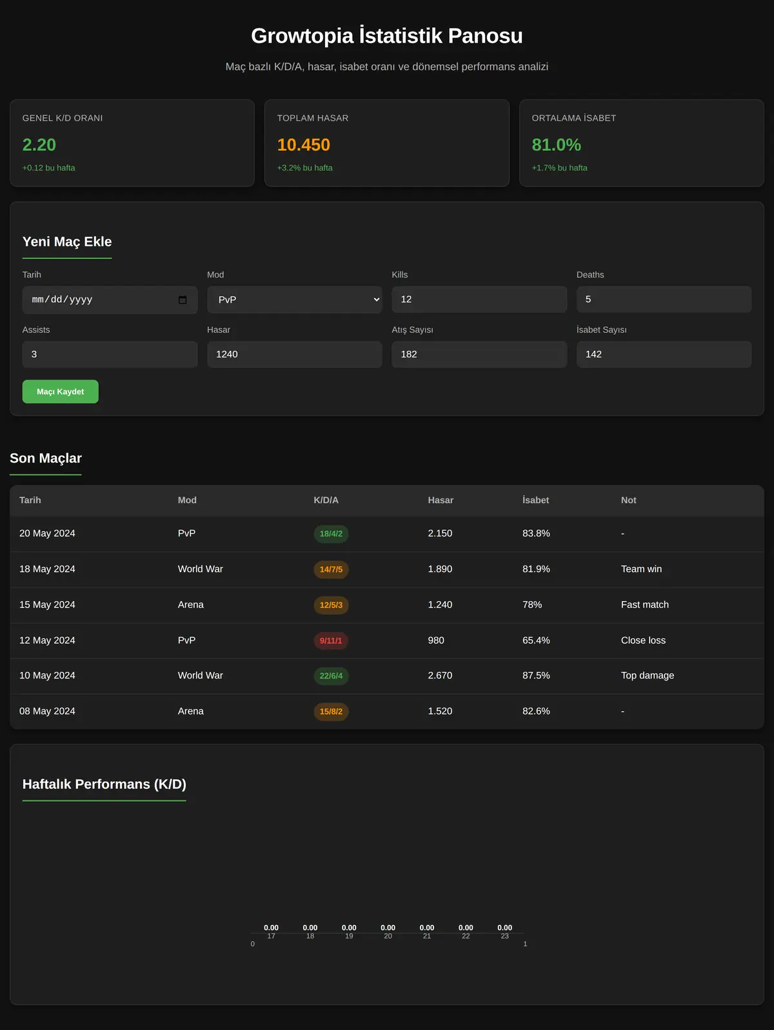Viewport: 774px width, 1030px height.
Task: Click the chart's day 23 axis label
Action: click(505, 936)
